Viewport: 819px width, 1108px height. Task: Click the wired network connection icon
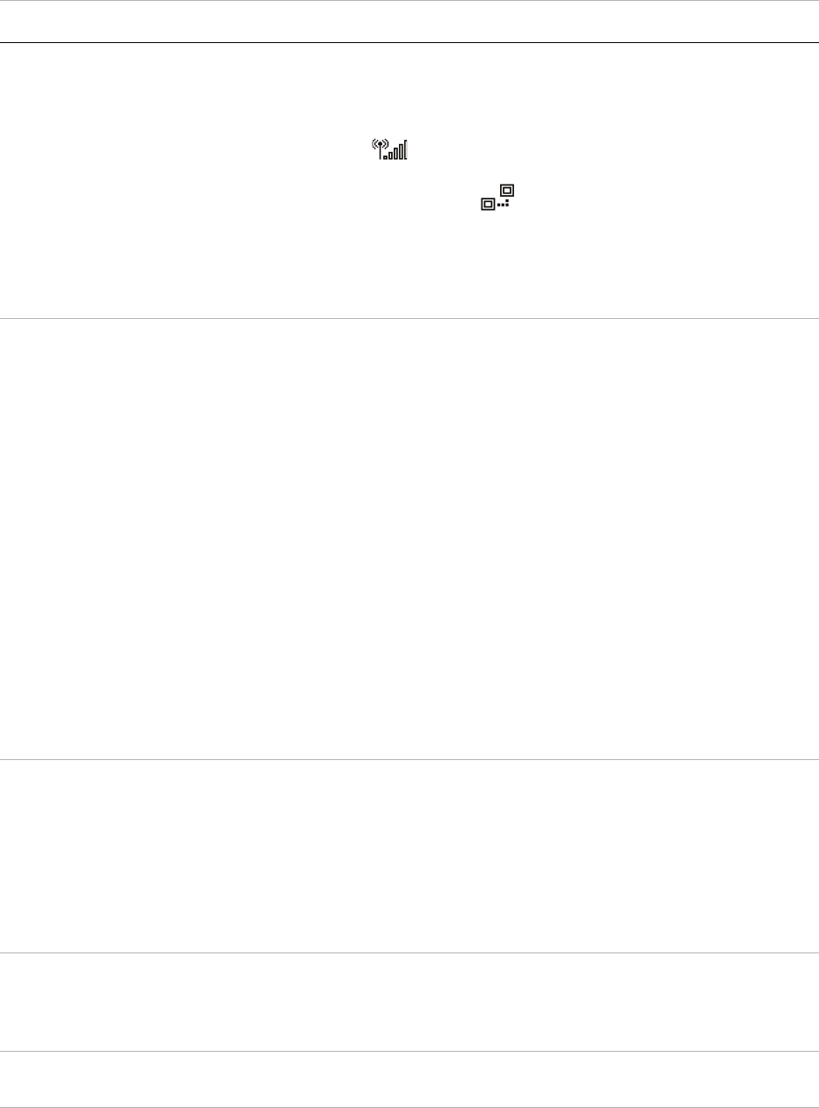[x=497, y=197]
